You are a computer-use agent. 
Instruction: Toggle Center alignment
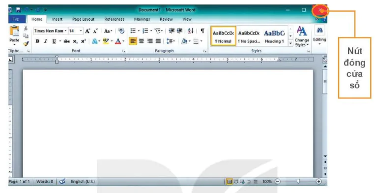coord(142,41)
